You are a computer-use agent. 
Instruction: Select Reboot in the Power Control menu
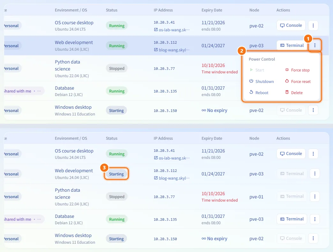tap(259, 93)
